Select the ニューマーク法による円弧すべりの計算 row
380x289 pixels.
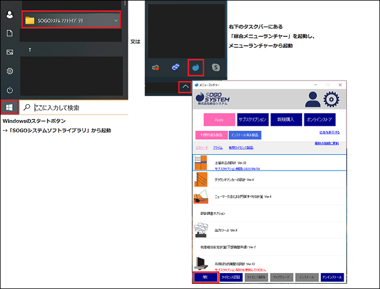point(269,197)
